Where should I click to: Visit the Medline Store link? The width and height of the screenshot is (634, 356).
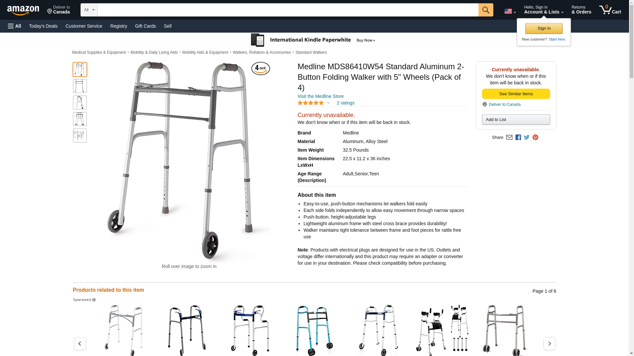[x=320, y=96]
